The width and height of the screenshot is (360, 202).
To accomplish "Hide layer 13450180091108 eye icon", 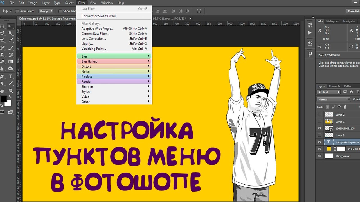I will pos(319,128).
